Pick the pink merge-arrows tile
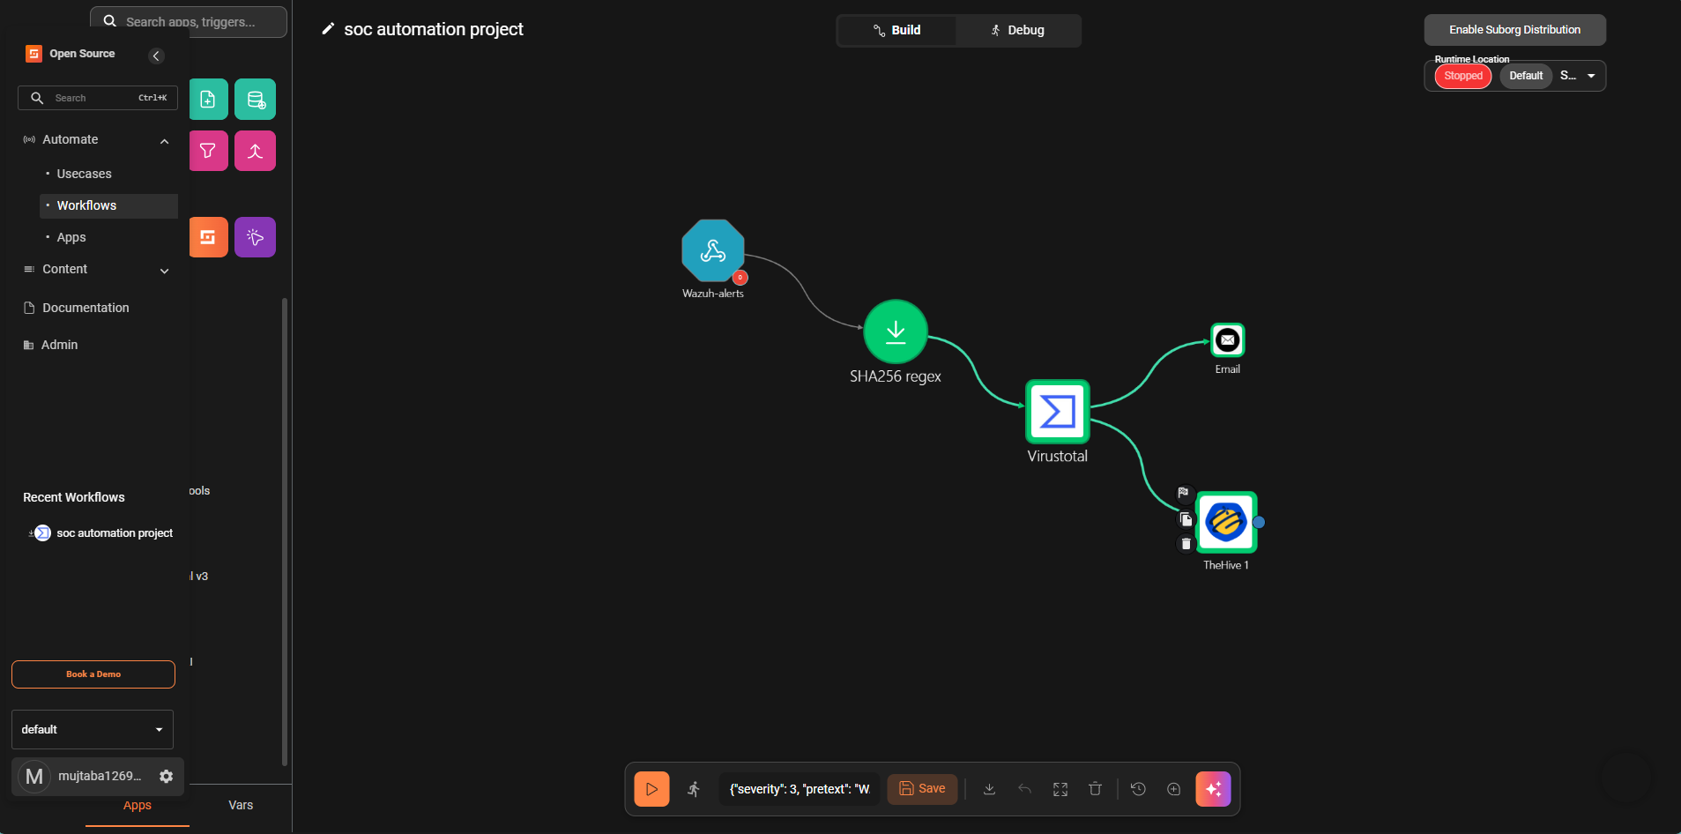This screenshot has width=1681, height=834. click(x=256, y=151)
